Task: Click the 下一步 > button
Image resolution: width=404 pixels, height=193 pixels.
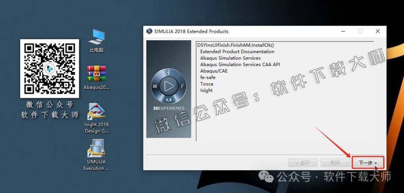Action: [x=368, y=163]
